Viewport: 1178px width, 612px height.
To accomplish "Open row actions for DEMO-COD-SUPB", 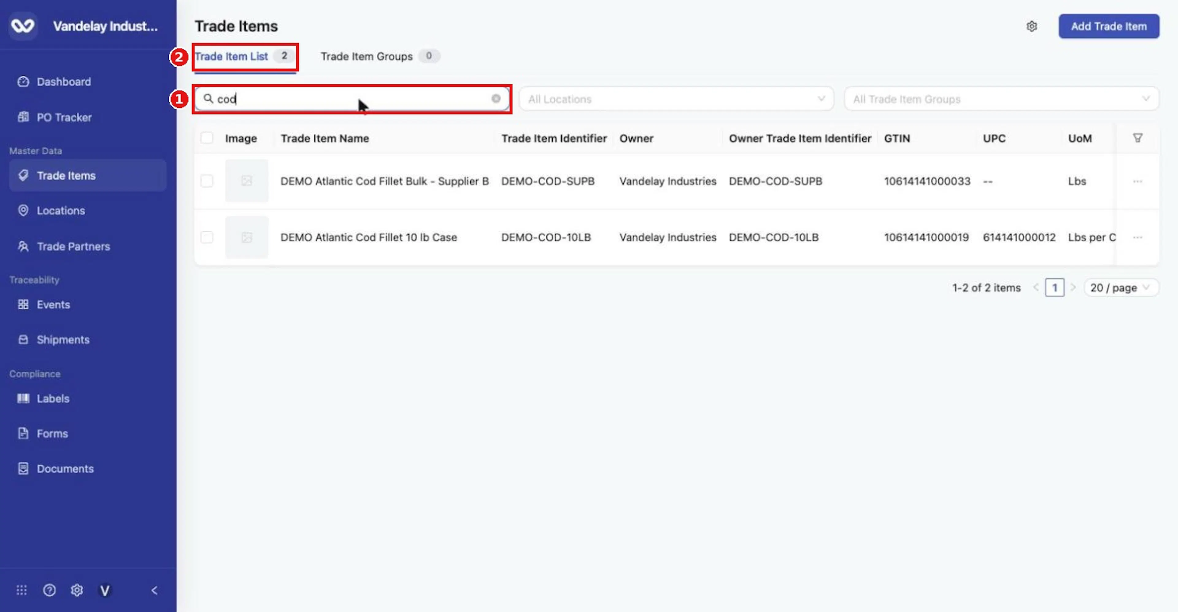I will 1137,182.
